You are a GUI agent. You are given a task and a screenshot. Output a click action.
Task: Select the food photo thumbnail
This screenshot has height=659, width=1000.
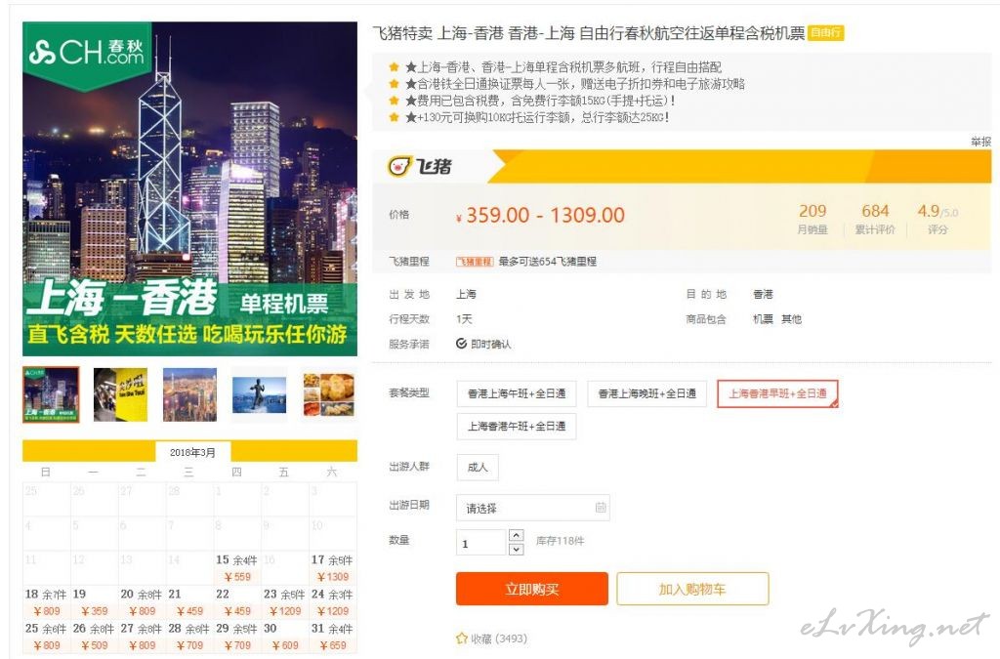click(x=328, y=394)
